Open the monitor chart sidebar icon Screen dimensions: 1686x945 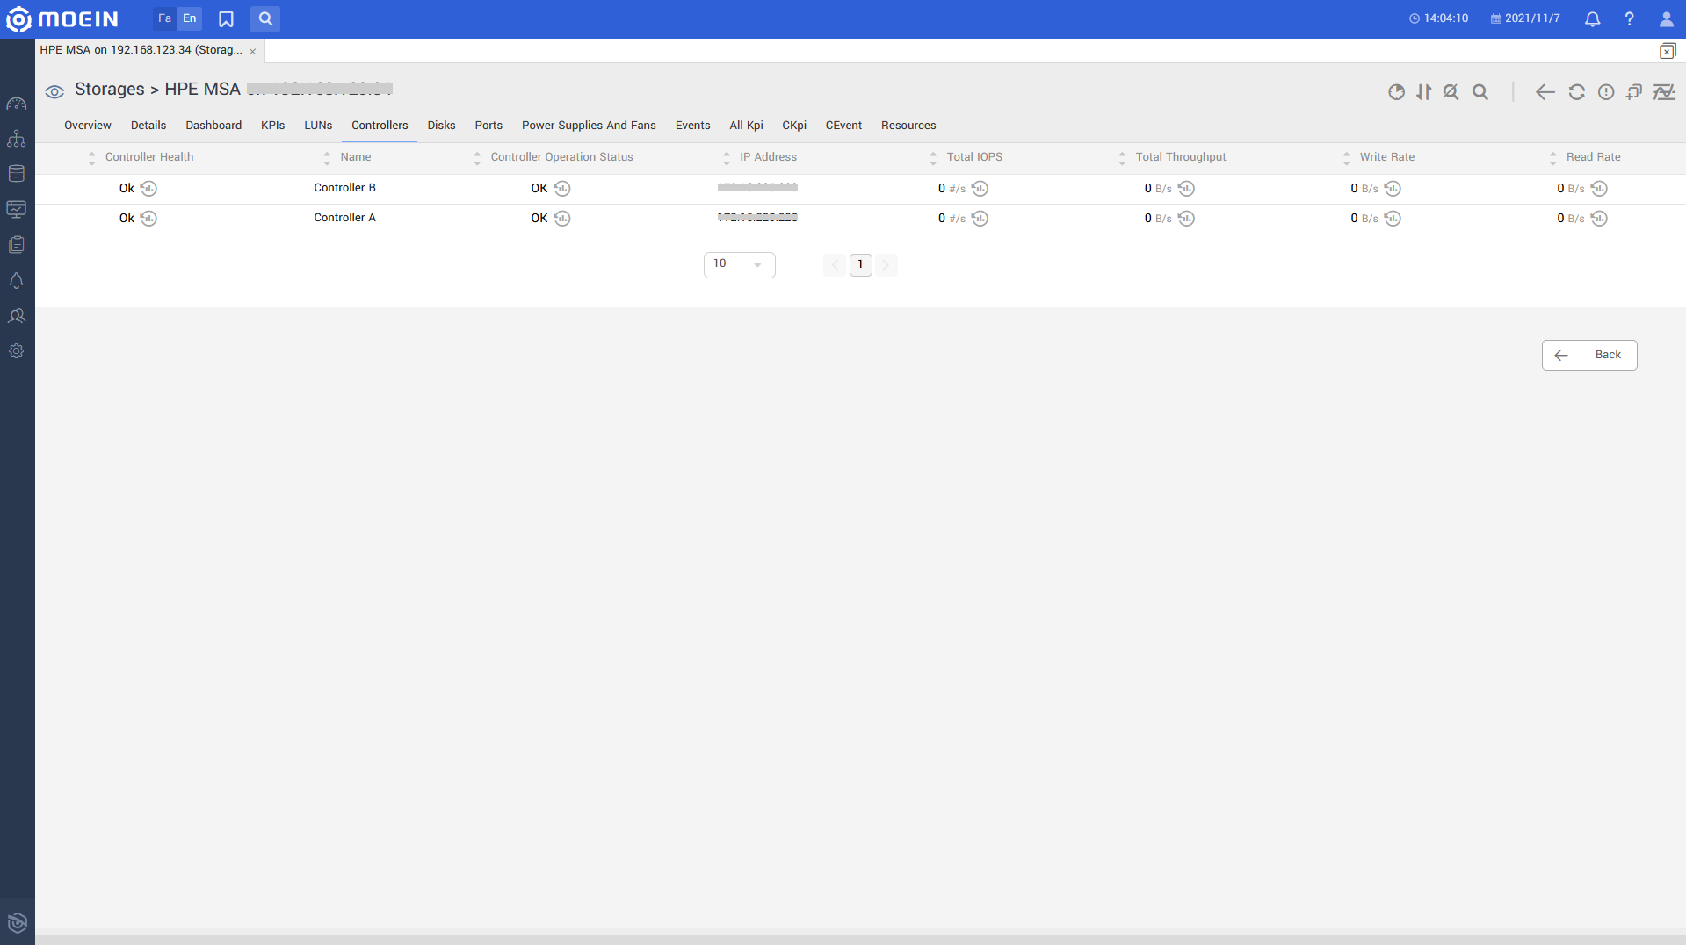click(x=17, y=209)
